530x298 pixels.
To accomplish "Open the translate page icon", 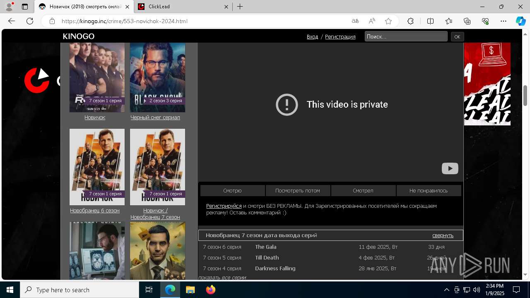I will [x=355, y=21].
